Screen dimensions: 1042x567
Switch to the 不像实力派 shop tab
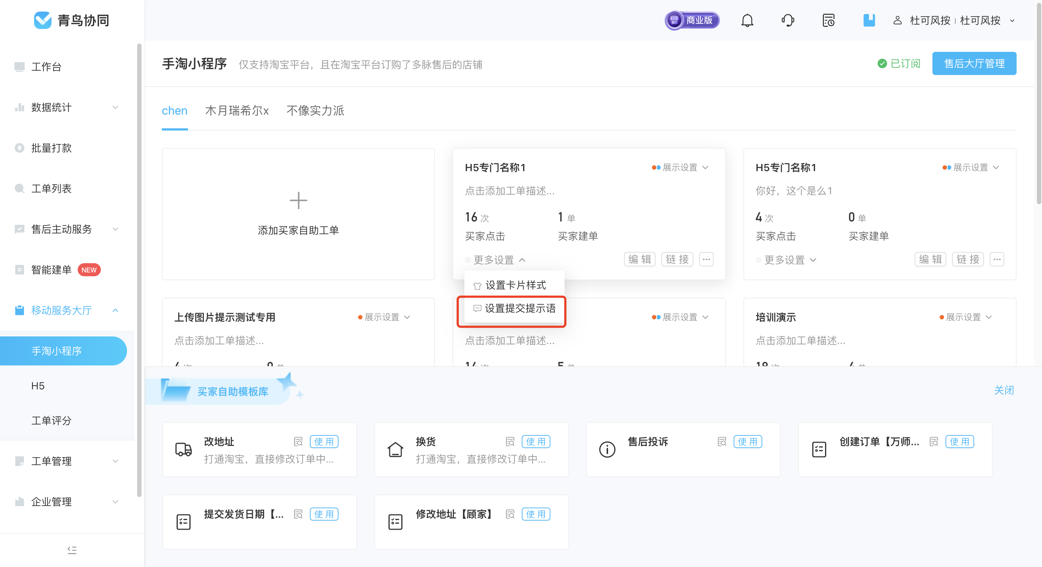click(x=316, y=111)
